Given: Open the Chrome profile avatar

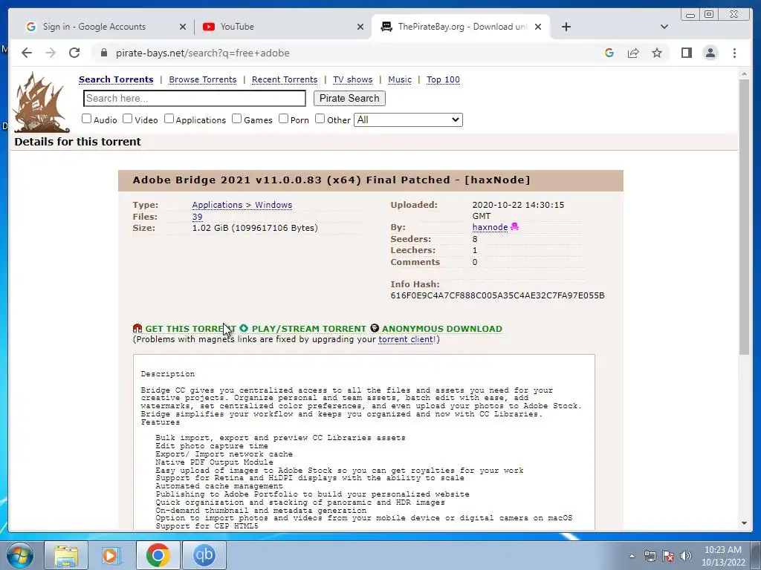Looking at the screenshot, I should point(710,53).
